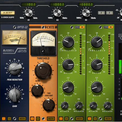Image resolution: width=122 pixels, height=122 pixels.
Task: Solo band 1 with S button
Action: [x=9, y=119]
